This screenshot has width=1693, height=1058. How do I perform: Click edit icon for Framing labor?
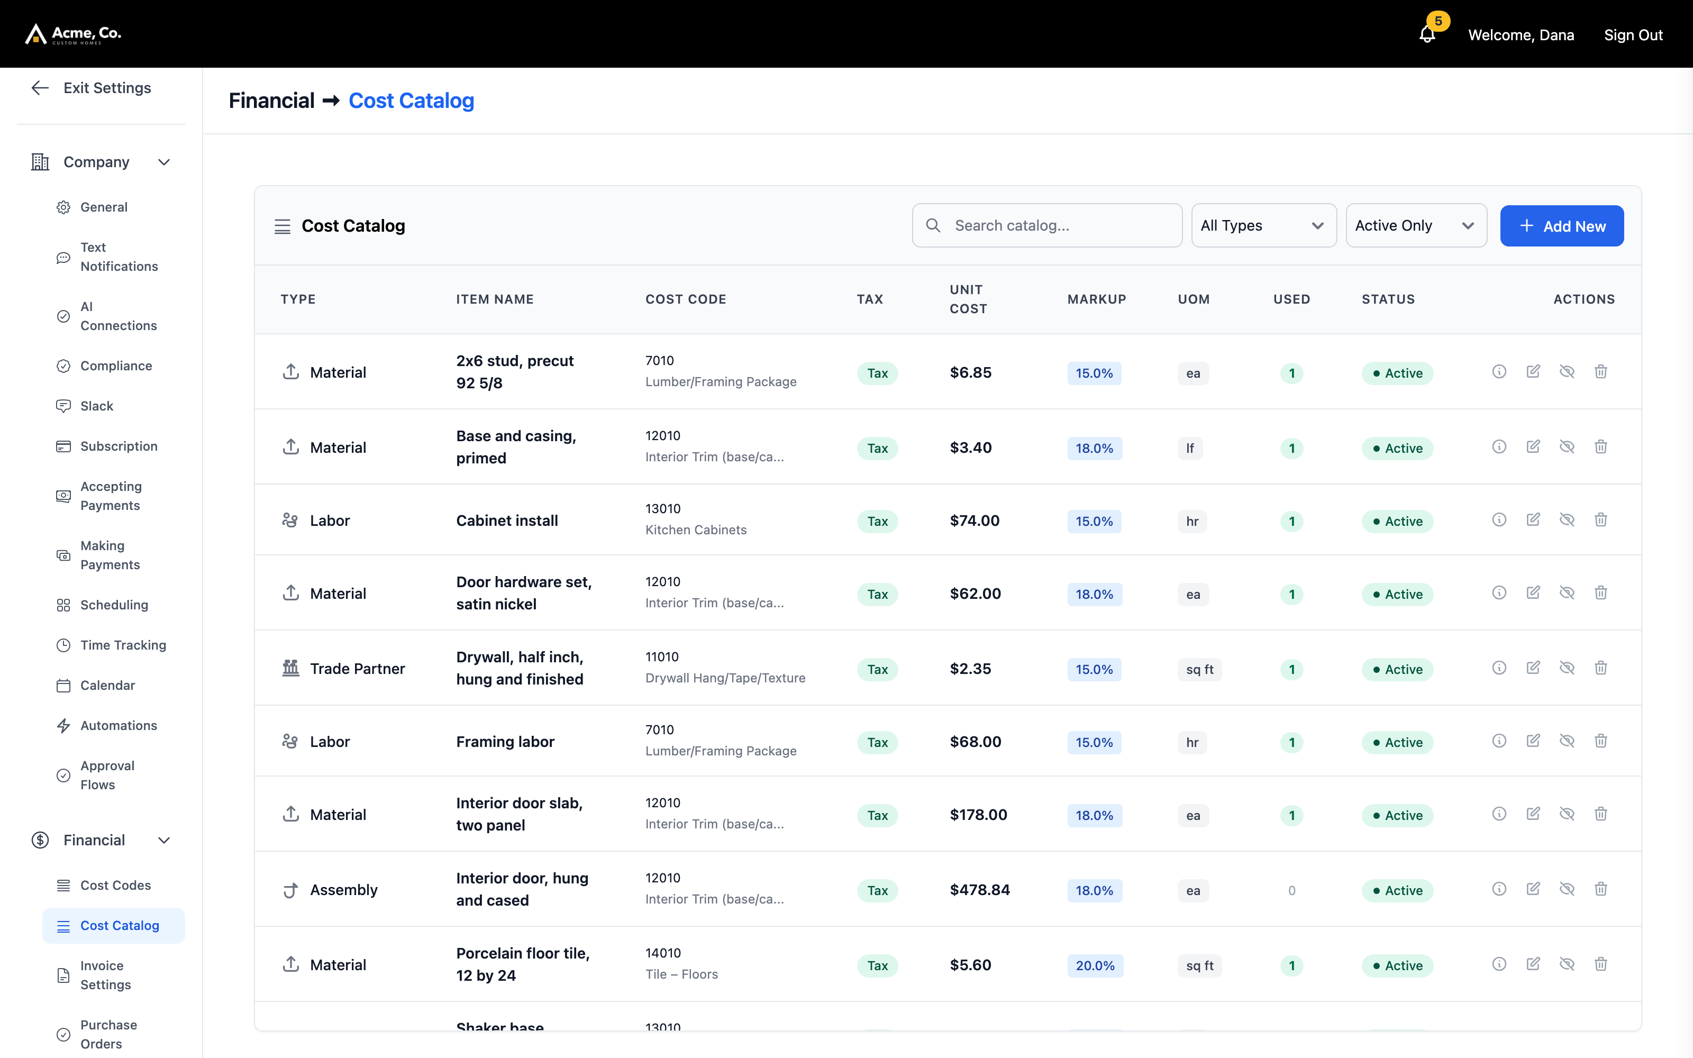1533,741
